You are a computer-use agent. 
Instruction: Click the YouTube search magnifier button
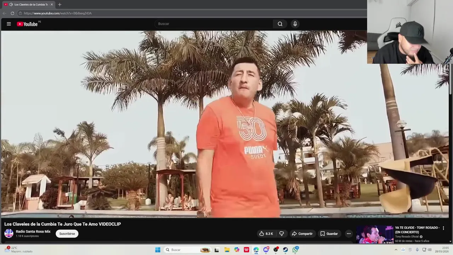click(x=280, y=24)
